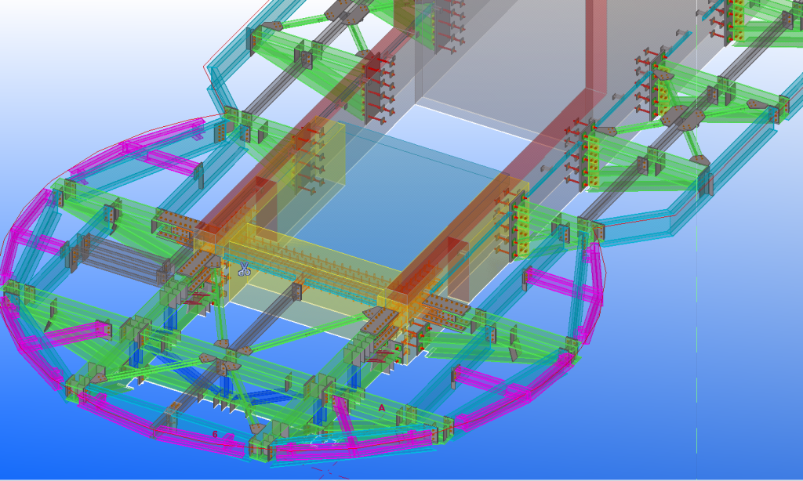Click the scissors cut symbol on the yellow beam
This screenshot has width=803, height=481.
(x=245, y=269)
